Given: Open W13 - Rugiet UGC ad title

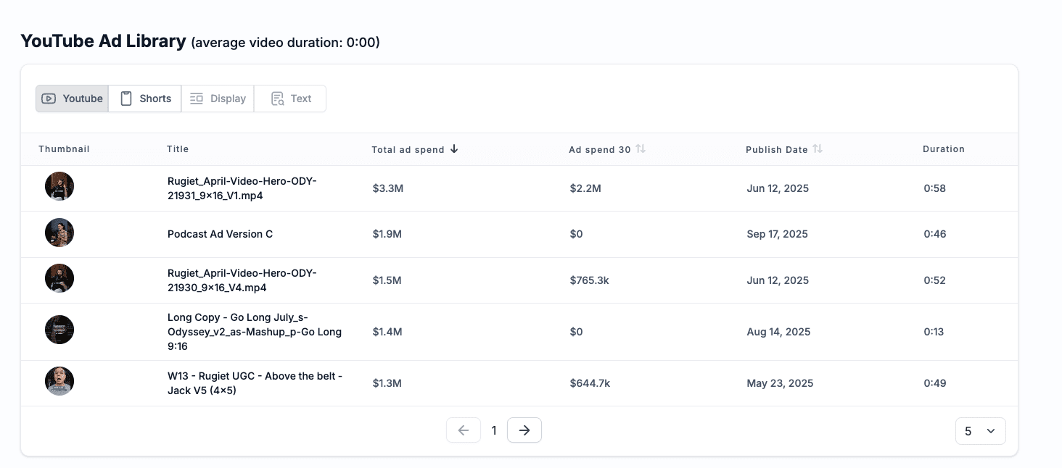Looking at the screenshot, I should point(254,383).
